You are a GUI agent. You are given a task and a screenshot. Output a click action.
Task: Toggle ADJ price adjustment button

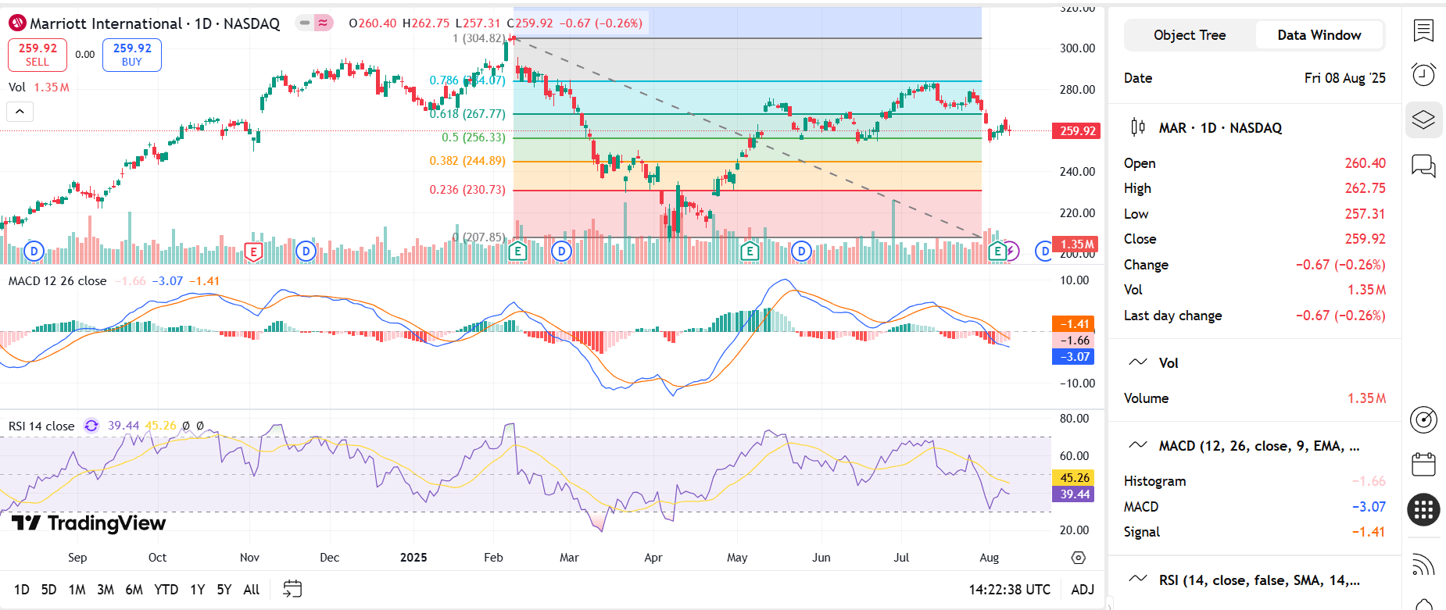coord(1083,590)
